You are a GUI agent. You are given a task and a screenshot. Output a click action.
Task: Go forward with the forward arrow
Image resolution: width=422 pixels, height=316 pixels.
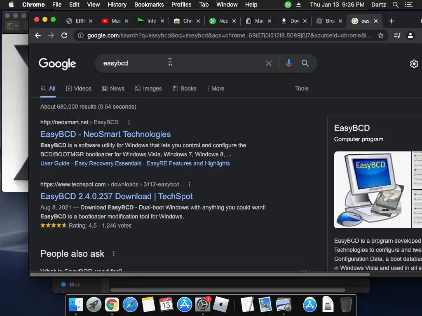[51, 35]
